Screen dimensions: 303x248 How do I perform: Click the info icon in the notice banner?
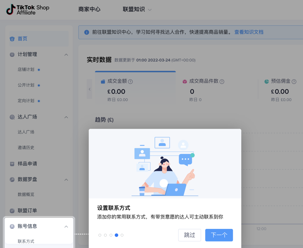click(87, 32)
